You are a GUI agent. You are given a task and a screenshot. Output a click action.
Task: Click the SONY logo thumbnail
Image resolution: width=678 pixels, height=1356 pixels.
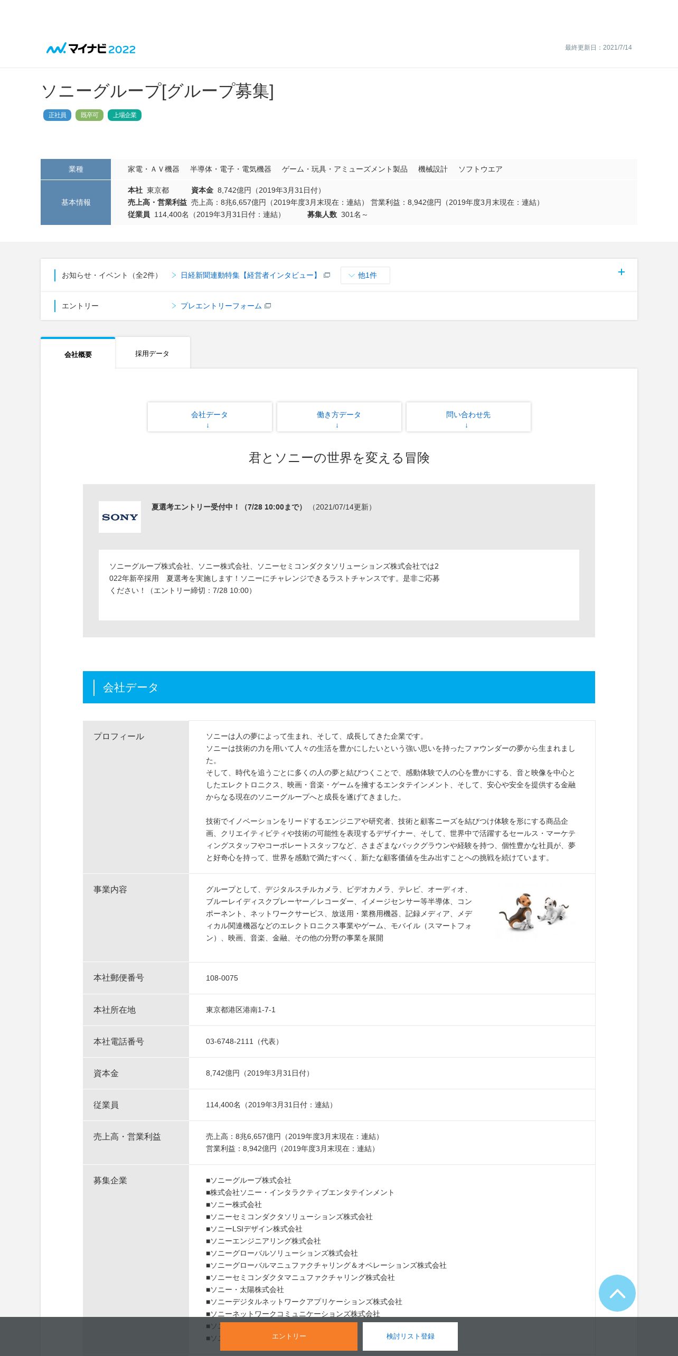point(120,517)
